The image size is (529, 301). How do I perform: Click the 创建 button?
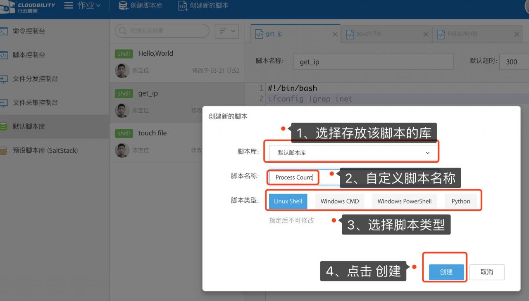pyautogui.click(x=446, y=272)
